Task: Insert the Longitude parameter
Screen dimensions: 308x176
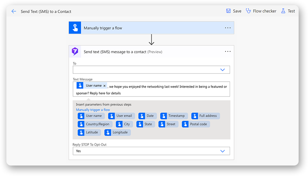Action: click(x=118, y=133)
